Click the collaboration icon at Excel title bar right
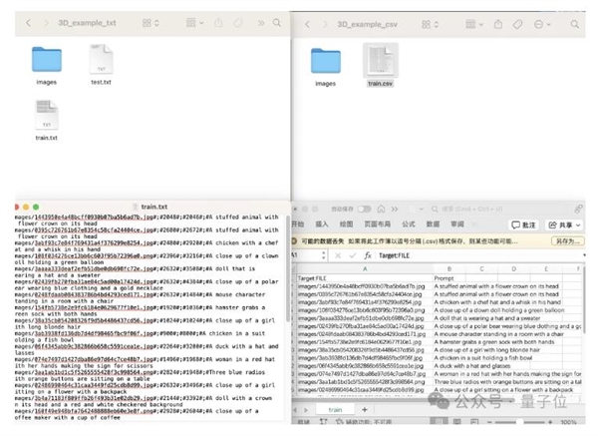The height and width of the screenshot is (436, 598). coord(578,209)
